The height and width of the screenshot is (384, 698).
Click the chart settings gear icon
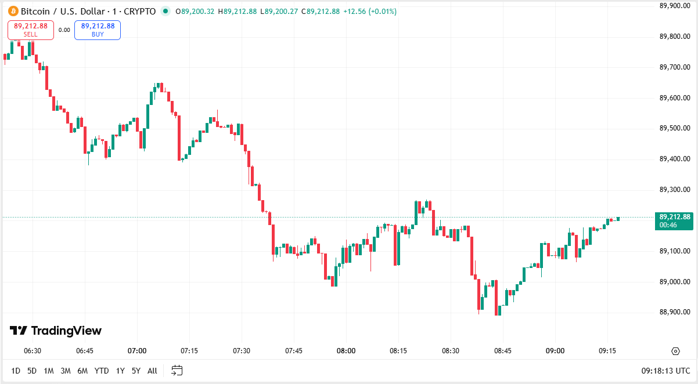(x=675, y=350)
